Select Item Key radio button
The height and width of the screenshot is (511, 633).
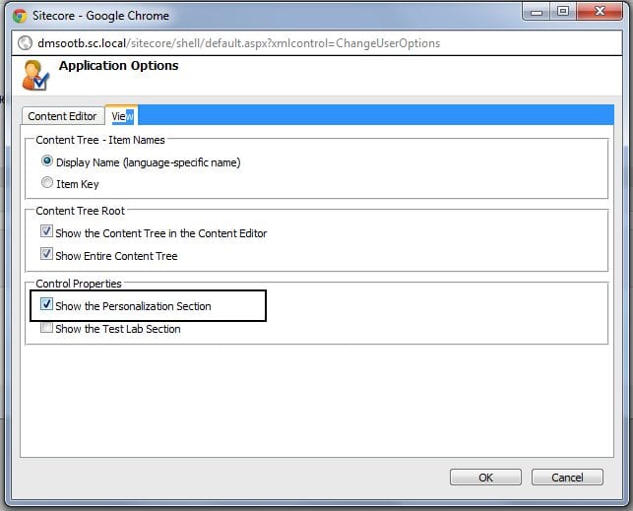[x=47, y=182]
